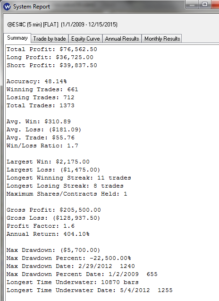Select the Accuracy 48.14% line

click(x=37, y=81)
